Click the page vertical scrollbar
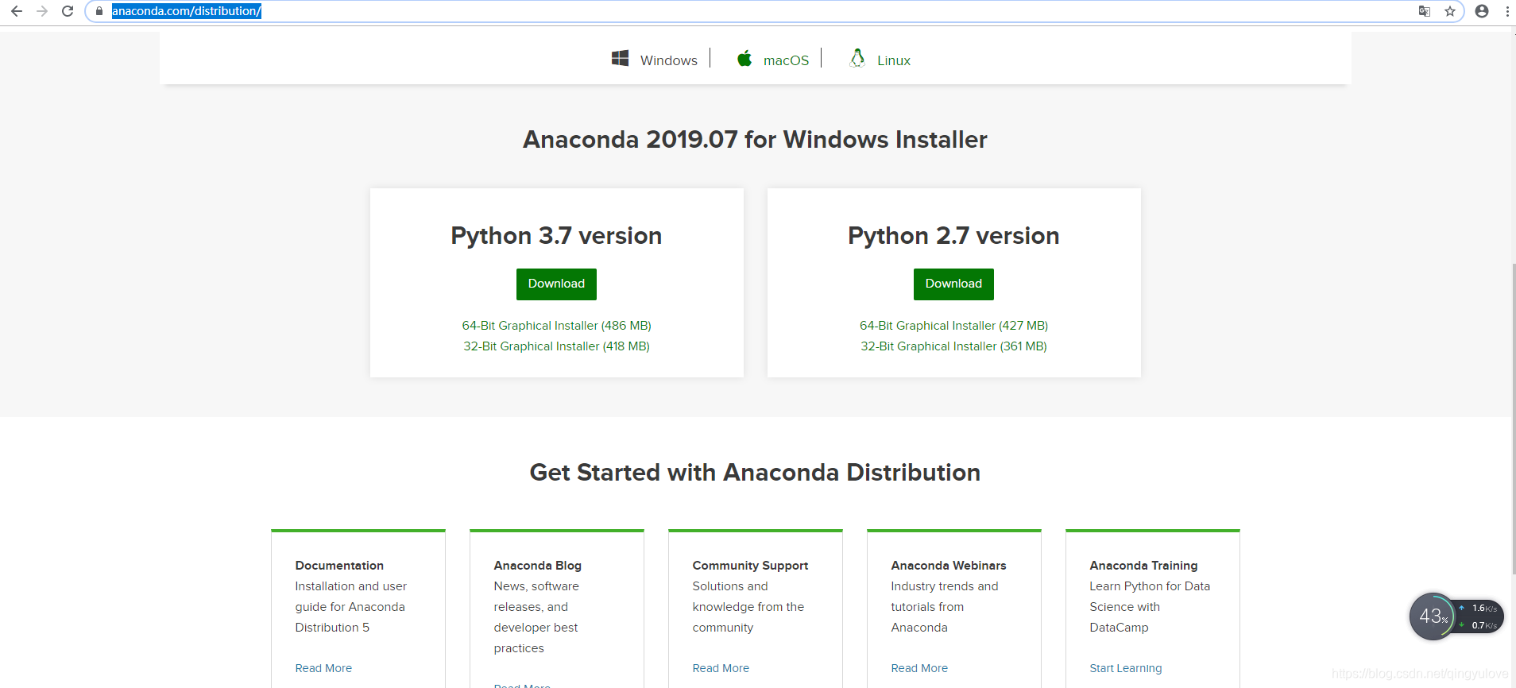Image resolution: width=1516 pixels, height=688 pixels. 1513,419
